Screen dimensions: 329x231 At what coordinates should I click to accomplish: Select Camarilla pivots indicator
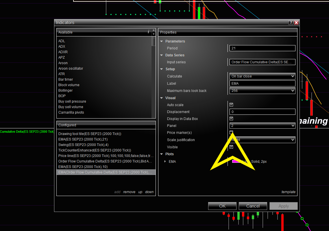pos(71,112)
